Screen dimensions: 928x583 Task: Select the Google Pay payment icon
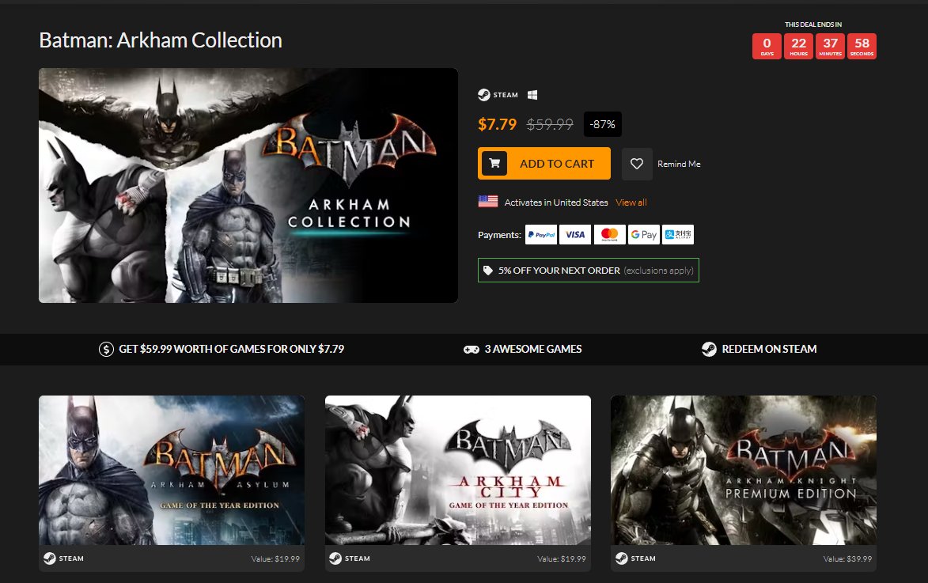643,234
